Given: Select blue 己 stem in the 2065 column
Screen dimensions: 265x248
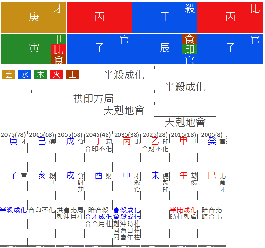Looking at the screenshot, I should coord(42,141).
